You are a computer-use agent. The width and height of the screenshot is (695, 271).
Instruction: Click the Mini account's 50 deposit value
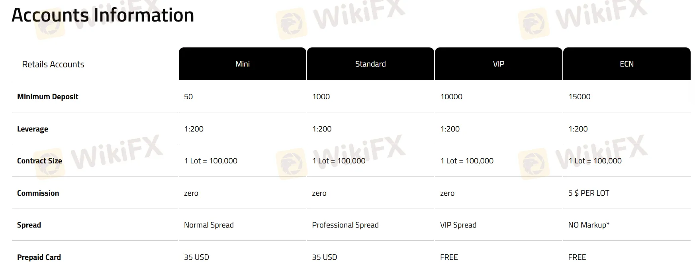(188, 96)
